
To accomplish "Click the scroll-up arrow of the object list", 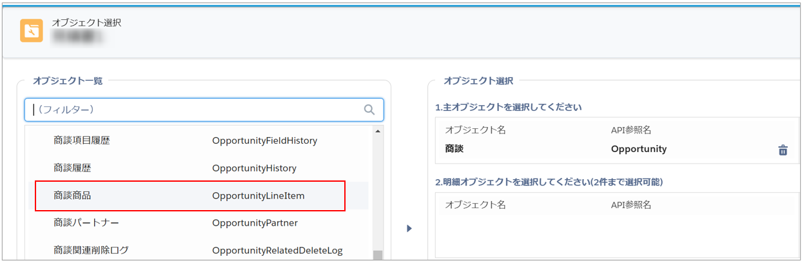I will pyautogui.click(x=377, y=131).
